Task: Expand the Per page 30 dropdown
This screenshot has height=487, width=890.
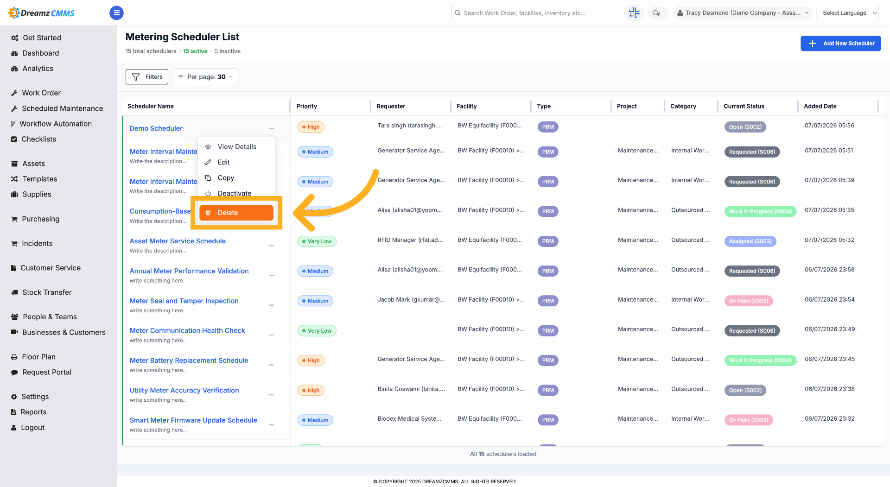Action: click(x=205, y=77)
